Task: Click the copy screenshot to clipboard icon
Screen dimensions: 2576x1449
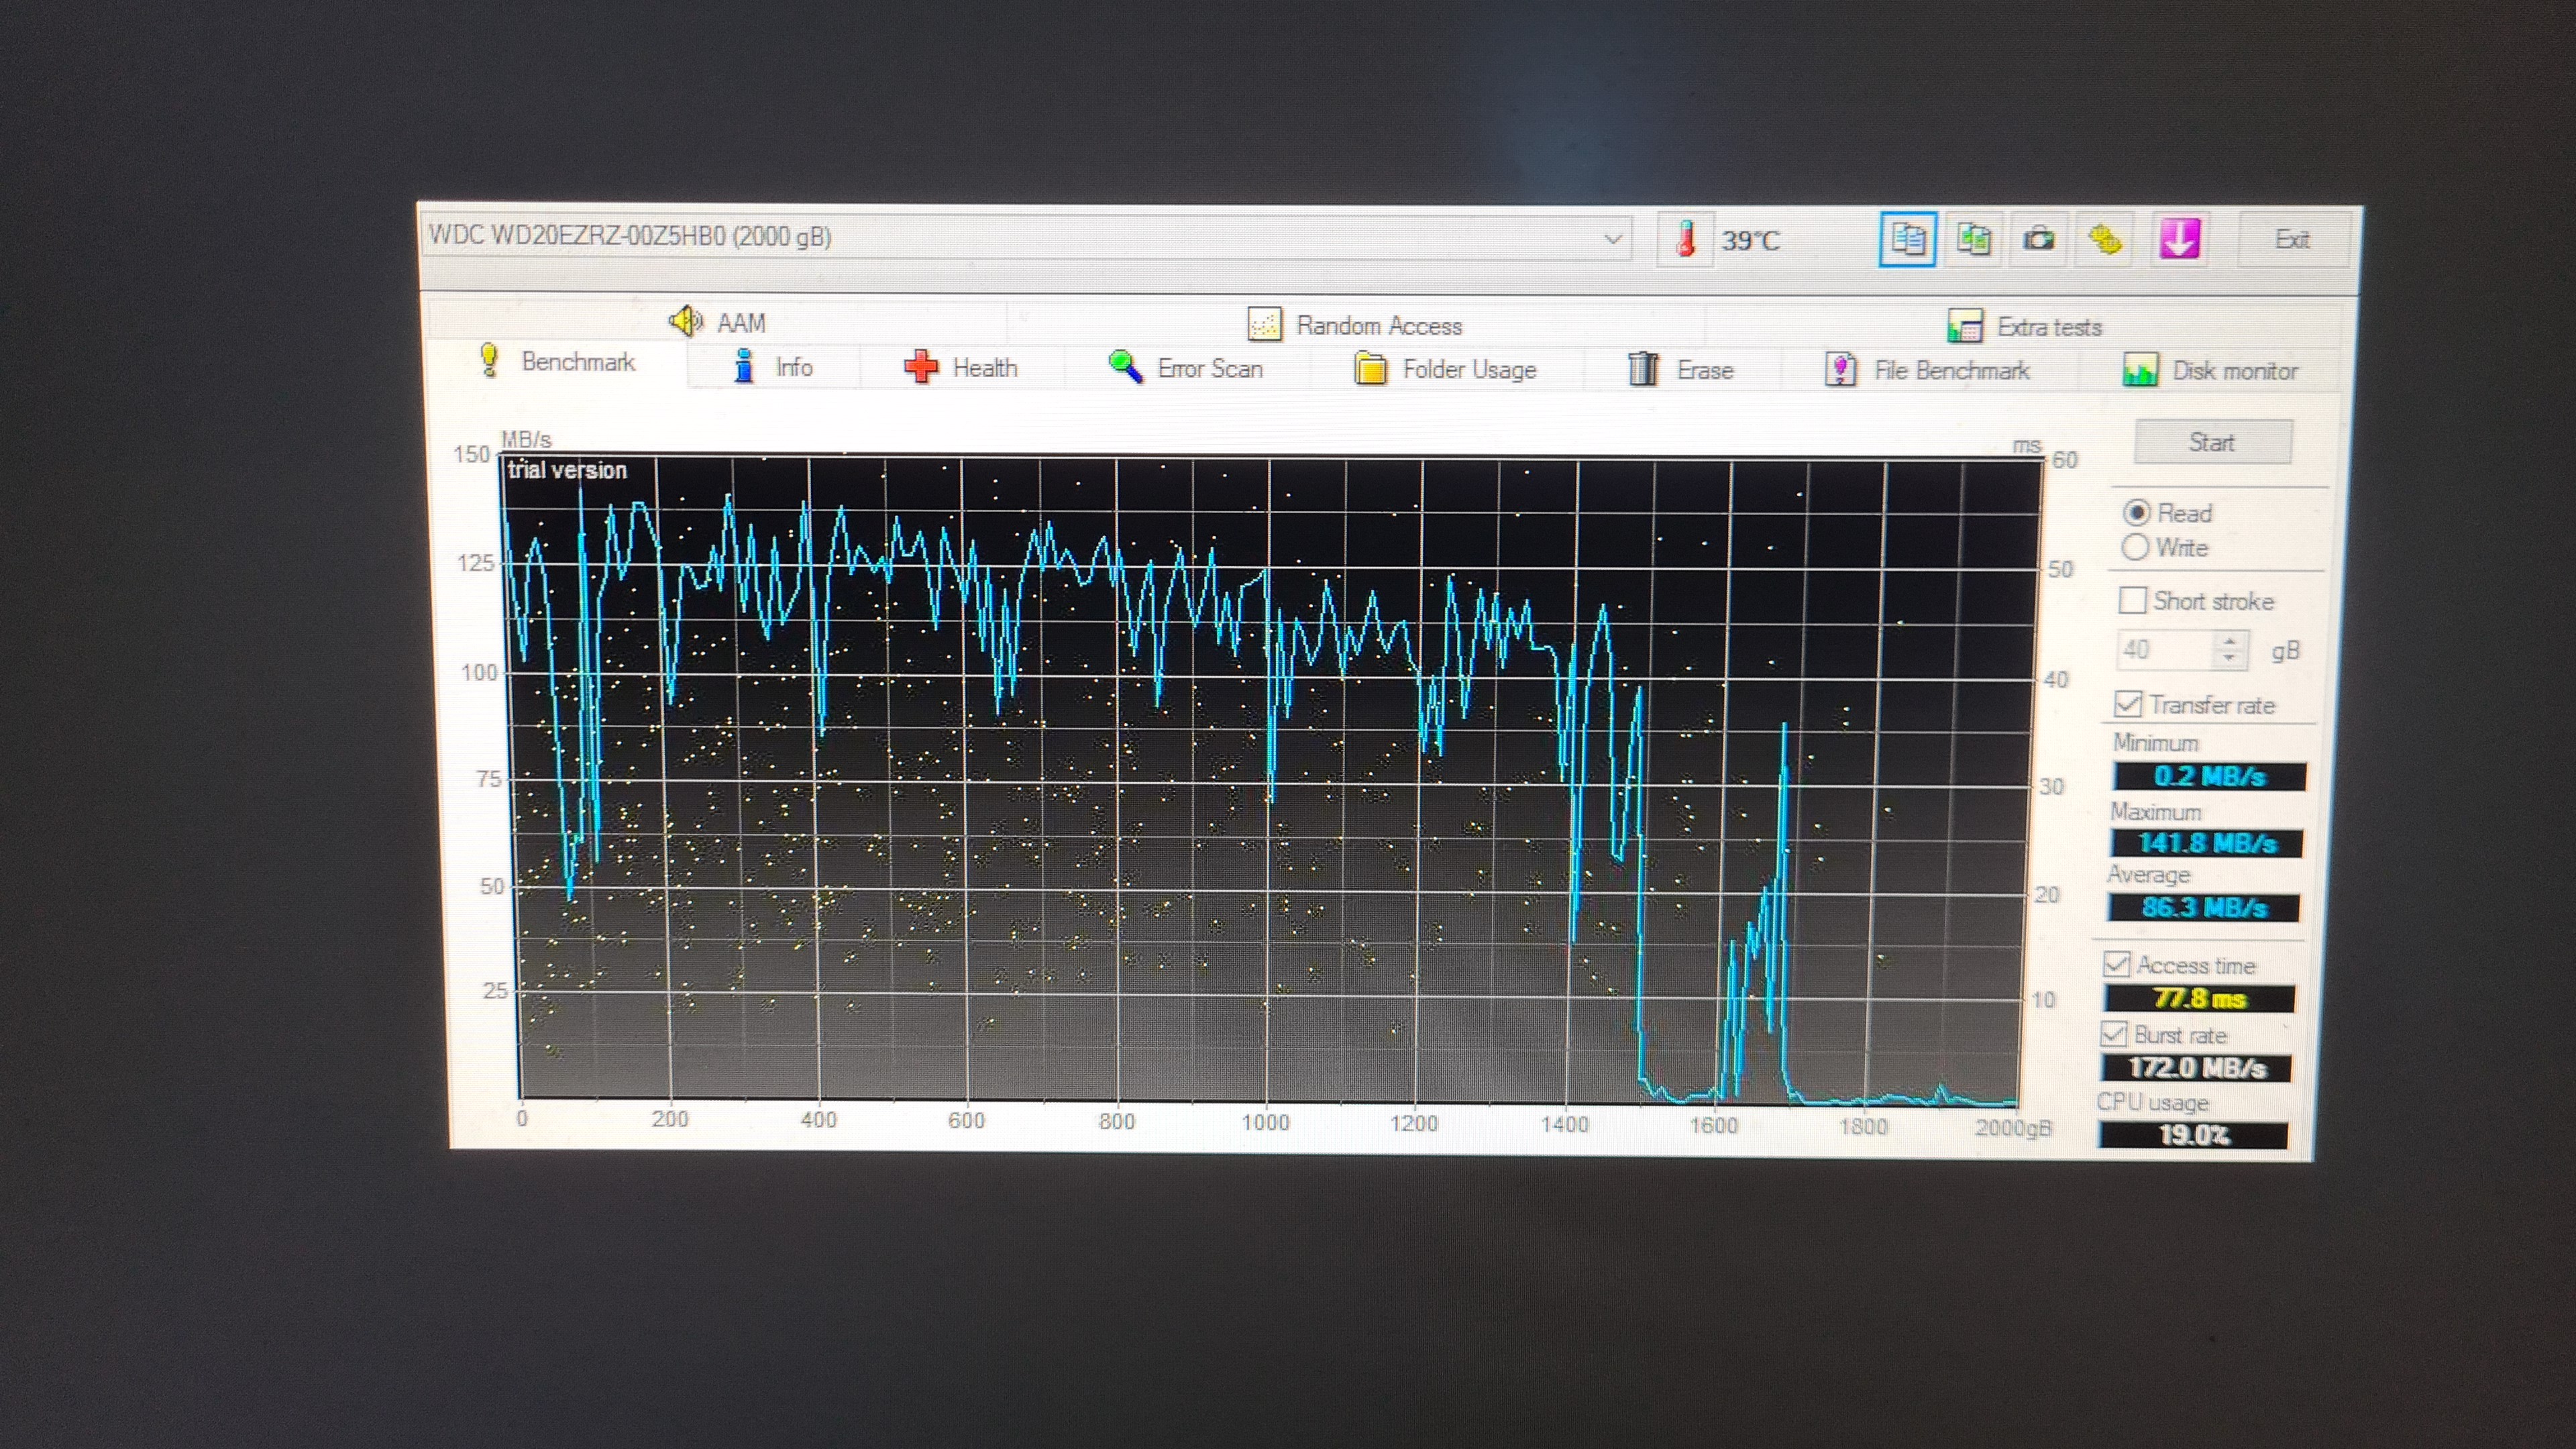Action: pos(1973,240)
